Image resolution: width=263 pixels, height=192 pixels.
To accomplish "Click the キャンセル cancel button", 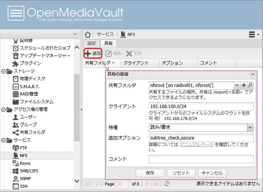I will click(x=212, y=173).
